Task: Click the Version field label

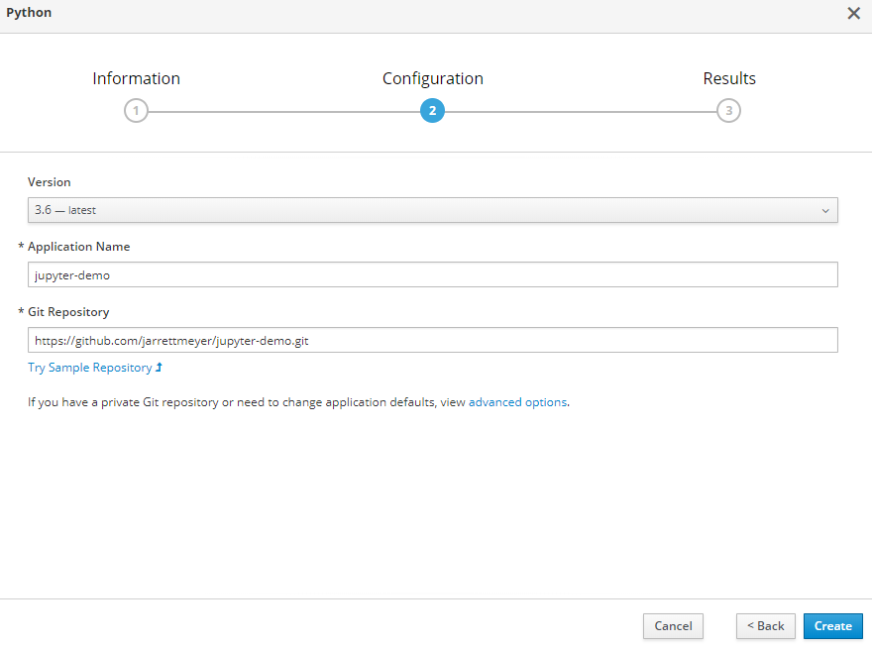Action: [49, 182]
